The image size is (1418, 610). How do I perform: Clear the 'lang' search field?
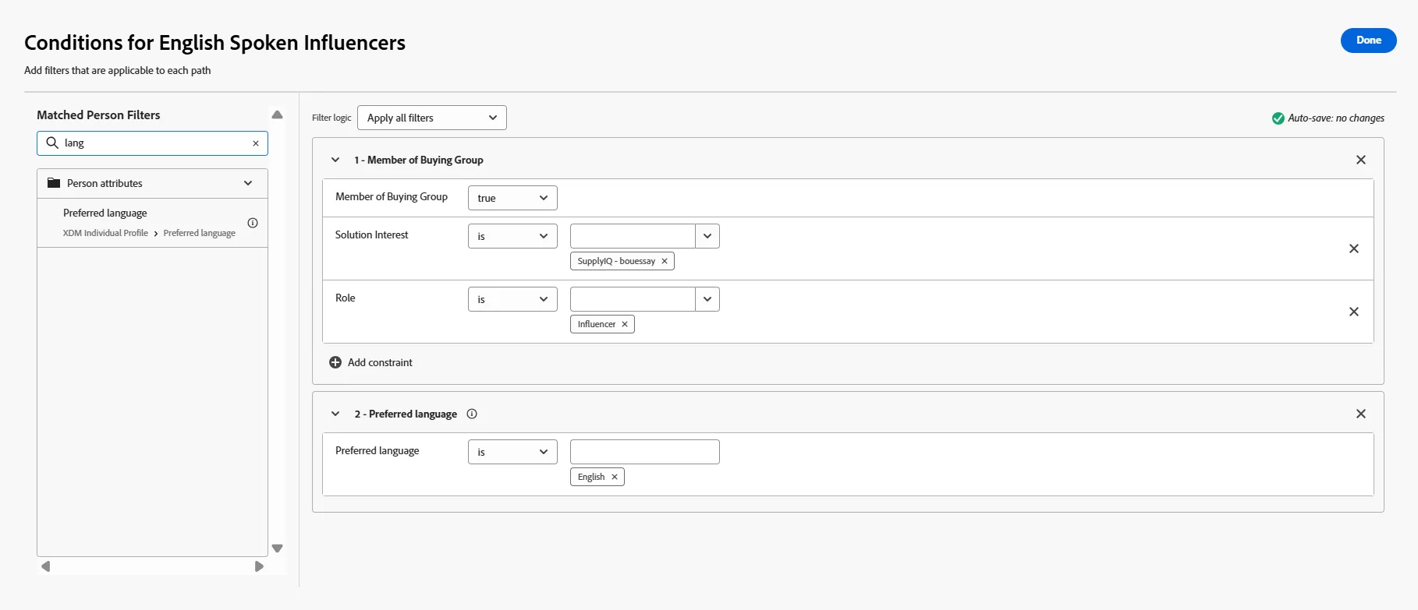256,143
